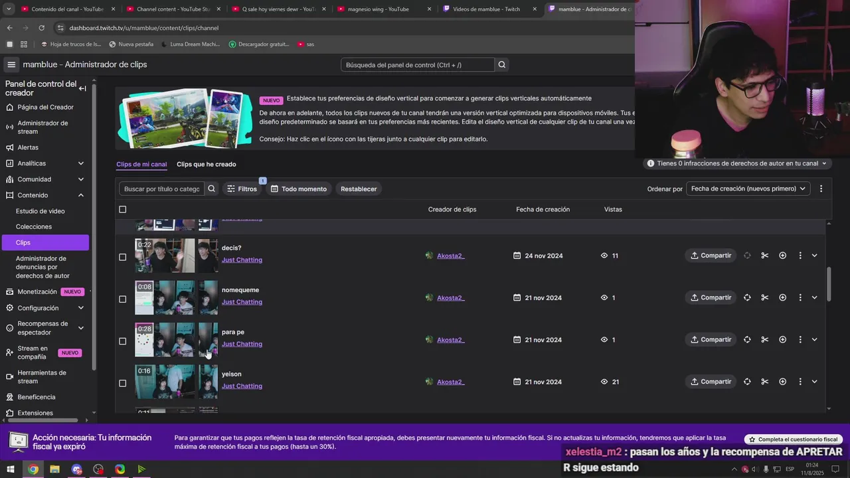The width and height of the screenshot is (850, 478).
Task: Expand the Analíticas sidebar section
Action: 80,163
